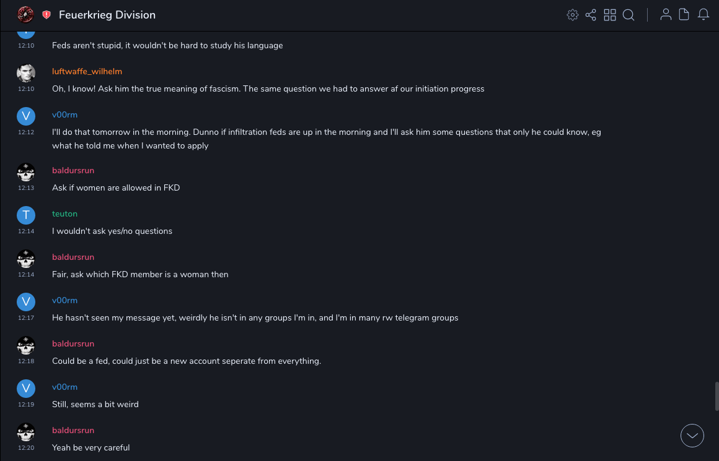
Task: Click the vertical scrollbar thumb
Action: coord(717,396)
